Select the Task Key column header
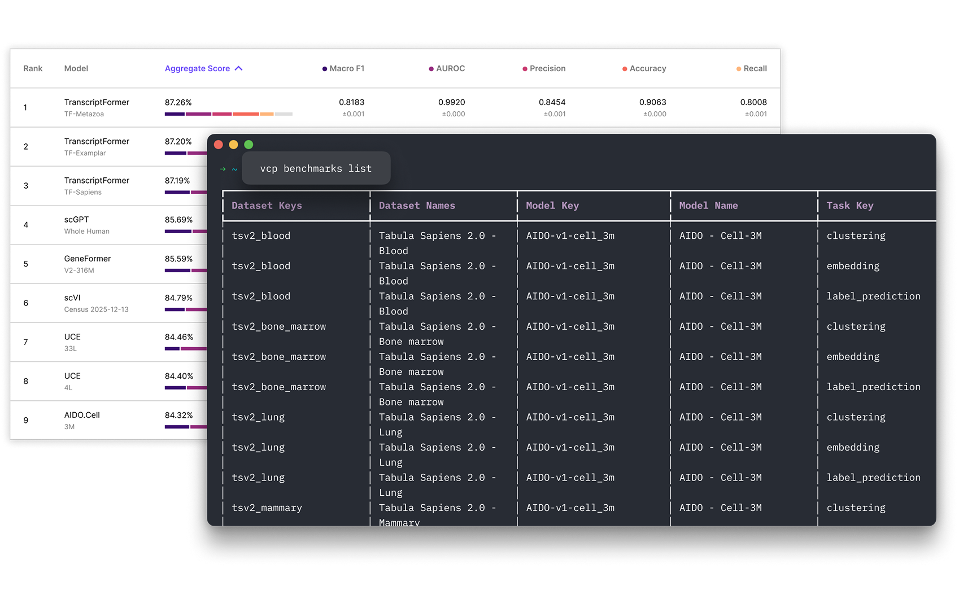The width and height of the screenshot is (959, 607). point(849,206)
